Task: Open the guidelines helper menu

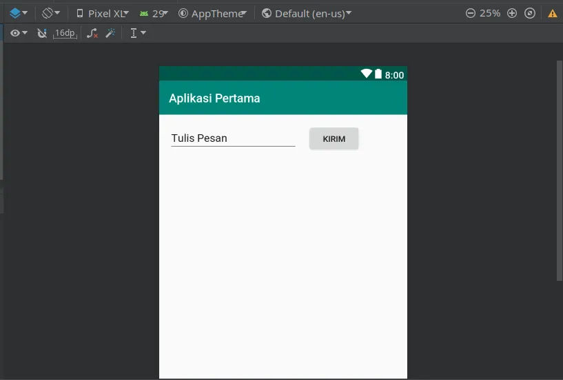Action: pyautogui.click(x=138, y=33)
